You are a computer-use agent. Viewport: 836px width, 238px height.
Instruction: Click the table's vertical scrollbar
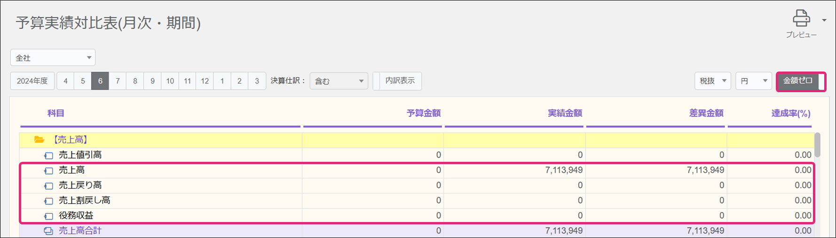(x=817, y=145)
